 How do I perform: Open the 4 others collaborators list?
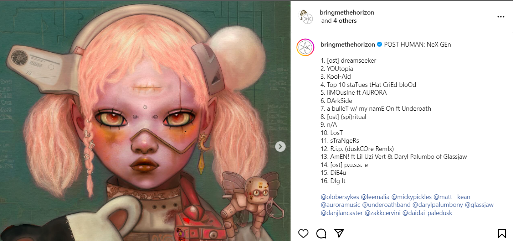click(x=345, y=21)
